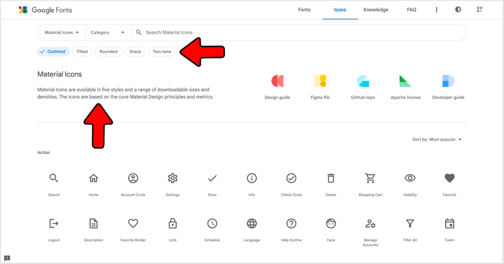Select the Lock icon
504x264 pixels.
pos(172,223)
